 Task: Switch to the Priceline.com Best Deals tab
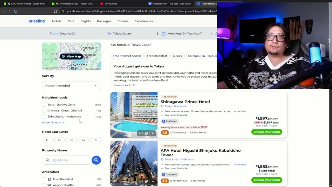tap(170, 4)
